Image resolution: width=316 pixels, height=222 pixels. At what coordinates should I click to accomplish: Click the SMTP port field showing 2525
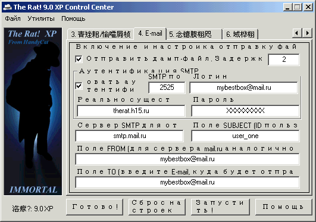tap(167, 87)
